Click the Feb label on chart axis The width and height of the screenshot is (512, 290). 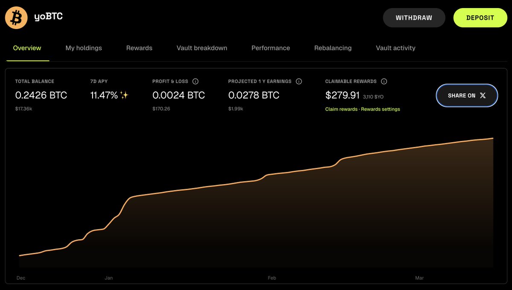tap(272, 278)
